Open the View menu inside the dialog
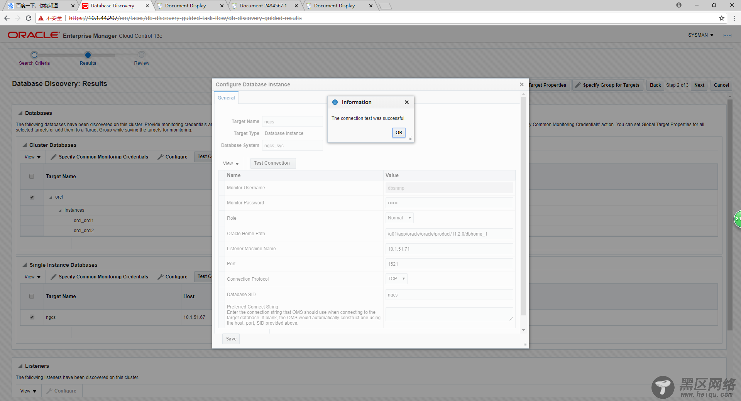Screen dimensions: 741x401 click(x=231, y=163)
